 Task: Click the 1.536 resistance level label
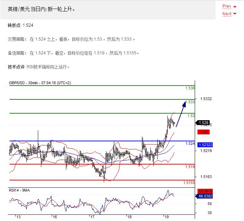click(190, 88)
